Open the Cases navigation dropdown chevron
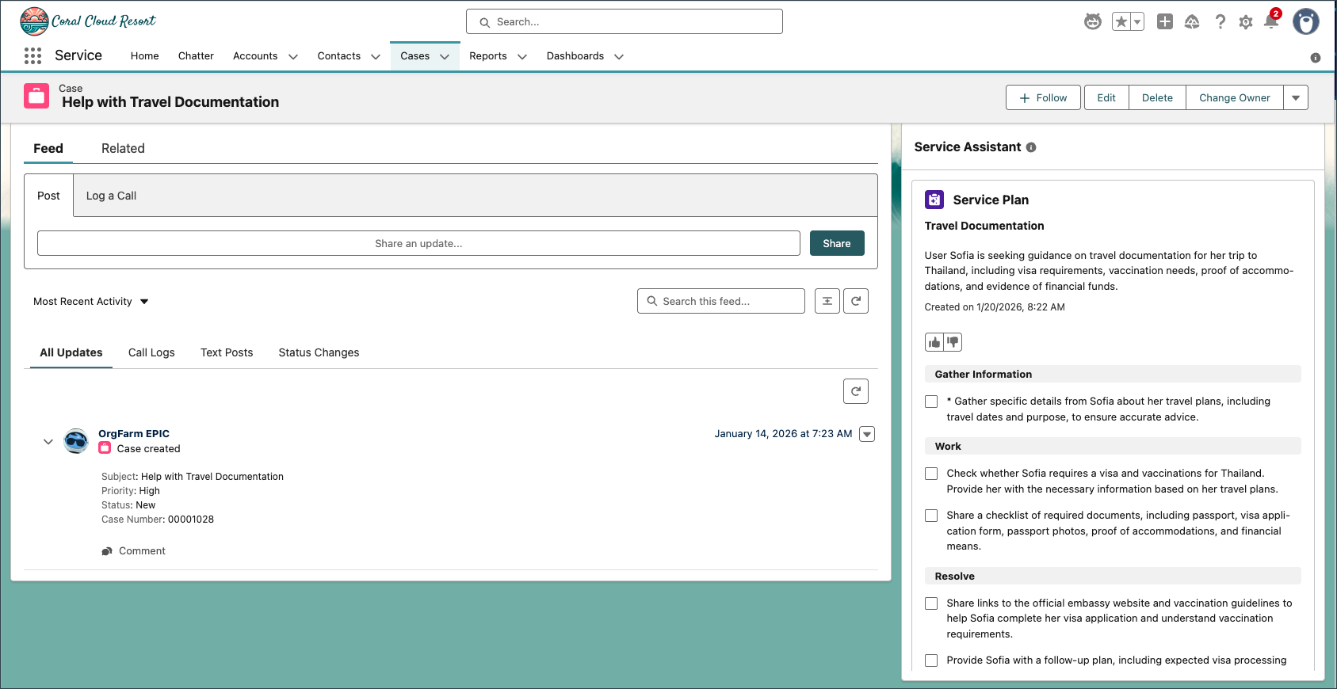 click(445, 56)
